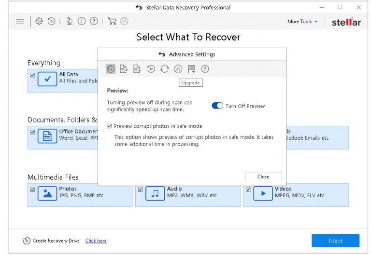The image size is (371, 255).
Task: Uncheck the All Data checkbox
Action: tap(32, 75)
